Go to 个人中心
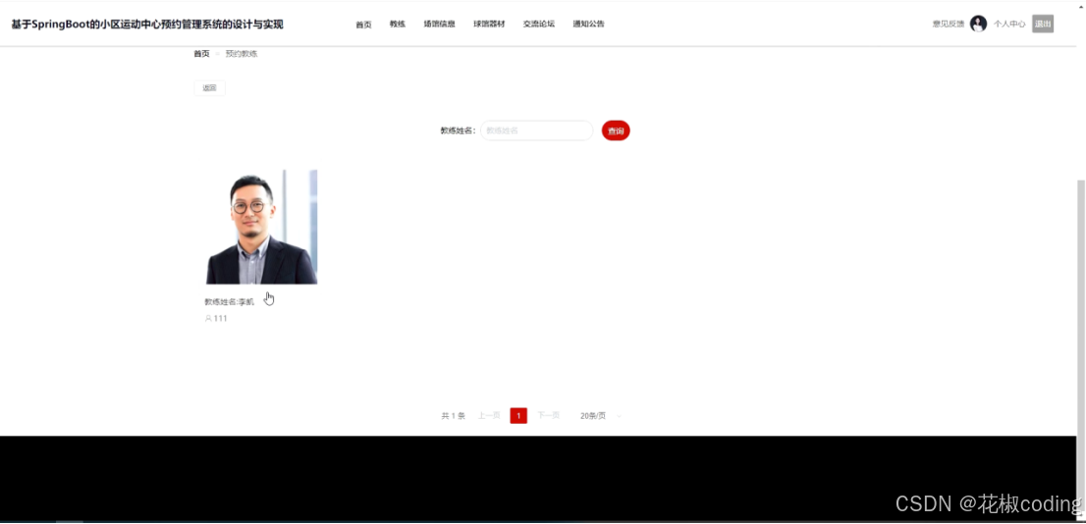 (x=1009, y=25)
